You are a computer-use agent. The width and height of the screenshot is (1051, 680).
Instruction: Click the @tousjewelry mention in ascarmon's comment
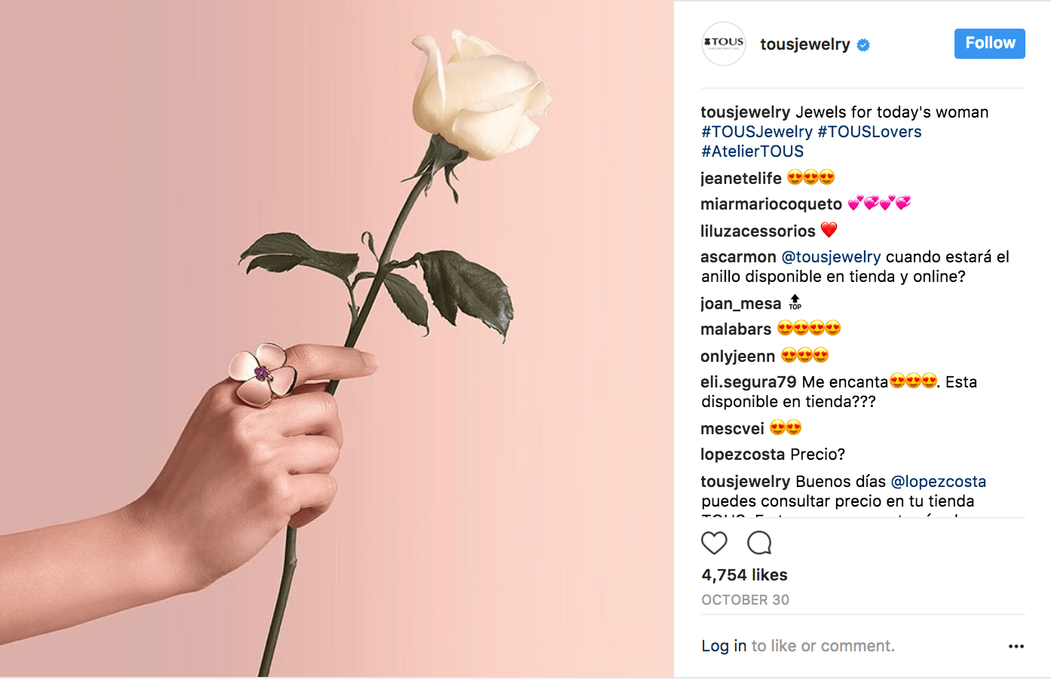[x=831, y=257]
